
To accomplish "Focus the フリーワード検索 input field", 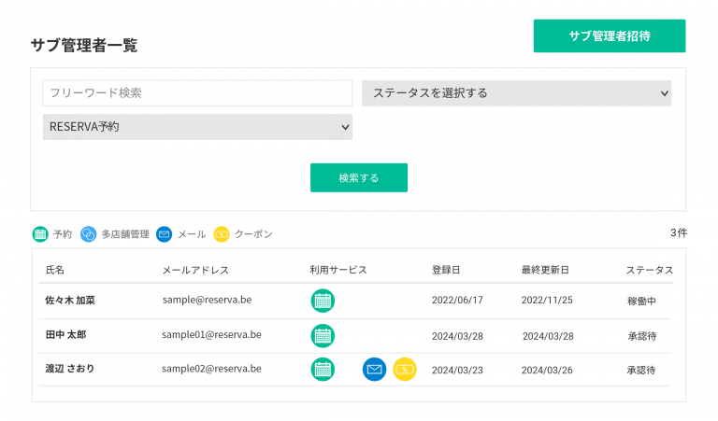I will point(197,93).
